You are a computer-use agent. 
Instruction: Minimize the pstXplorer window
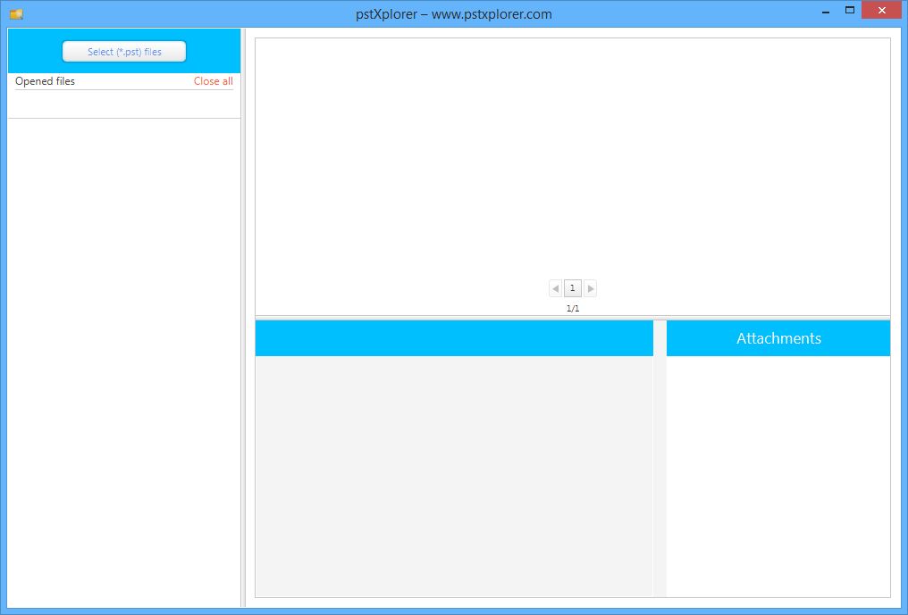[x=826, y=11]
